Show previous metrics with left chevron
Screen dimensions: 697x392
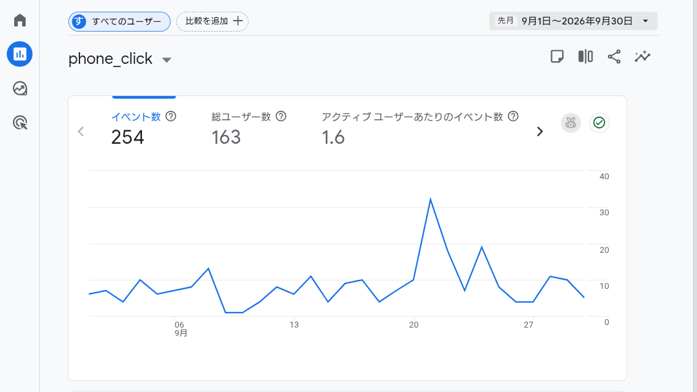point(81,132)
